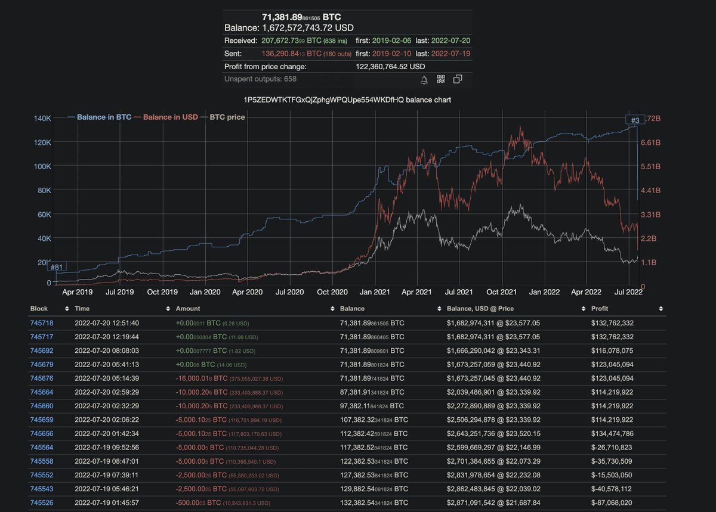Open block 745679 link
Image resolution: width=716 pixels, height=512 pixels.
tap(42, 364)
